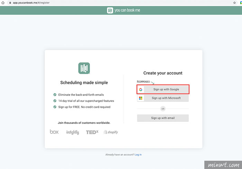This screenshot has width=242, height=169.
Task: Click 'Sign up for FREE. No credit card required'
Action: click(x=84, y=107)
